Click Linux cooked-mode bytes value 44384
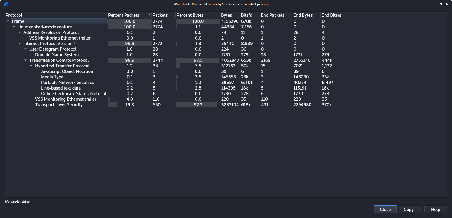452x218 pixels. coord(228,27)
